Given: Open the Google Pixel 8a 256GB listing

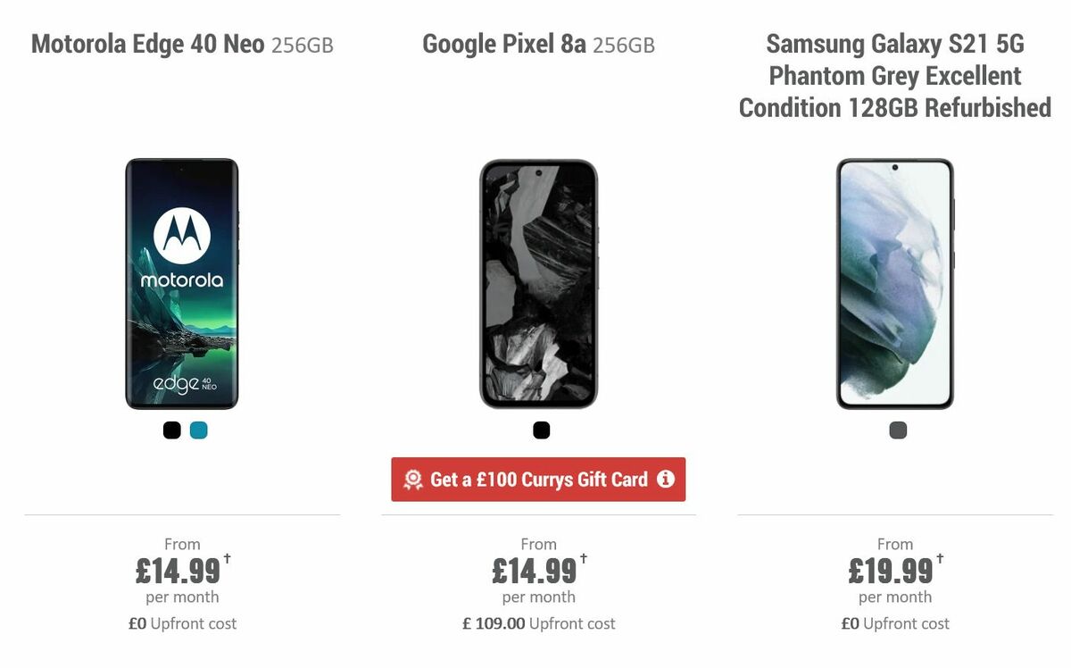Looking at the screenshot, I should coord(537,43).
